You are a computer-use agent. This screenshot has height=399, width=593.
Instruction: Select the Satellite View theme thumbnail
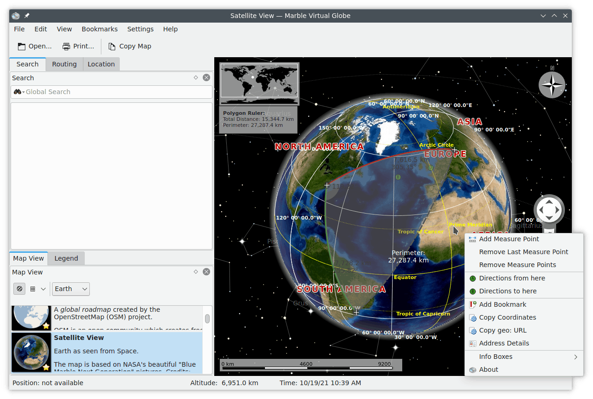(31, 352)
